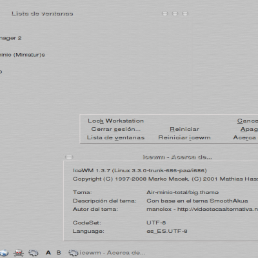
Task: Select the 'icewm - Acerca de...' taskbar entry
Action: [x=107, y=253]
